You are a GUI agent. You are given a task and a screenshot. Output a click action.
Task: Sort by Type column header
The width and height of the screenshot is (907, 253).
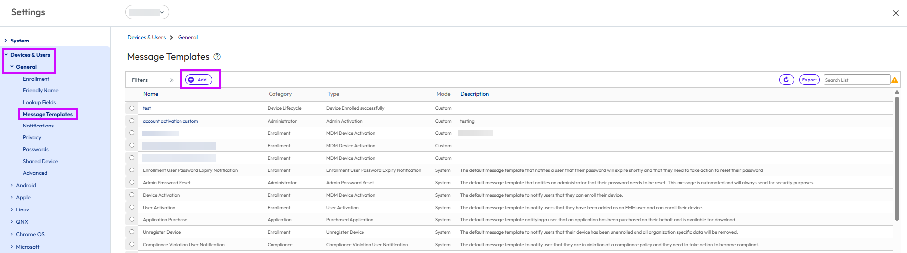click(333, 94)
